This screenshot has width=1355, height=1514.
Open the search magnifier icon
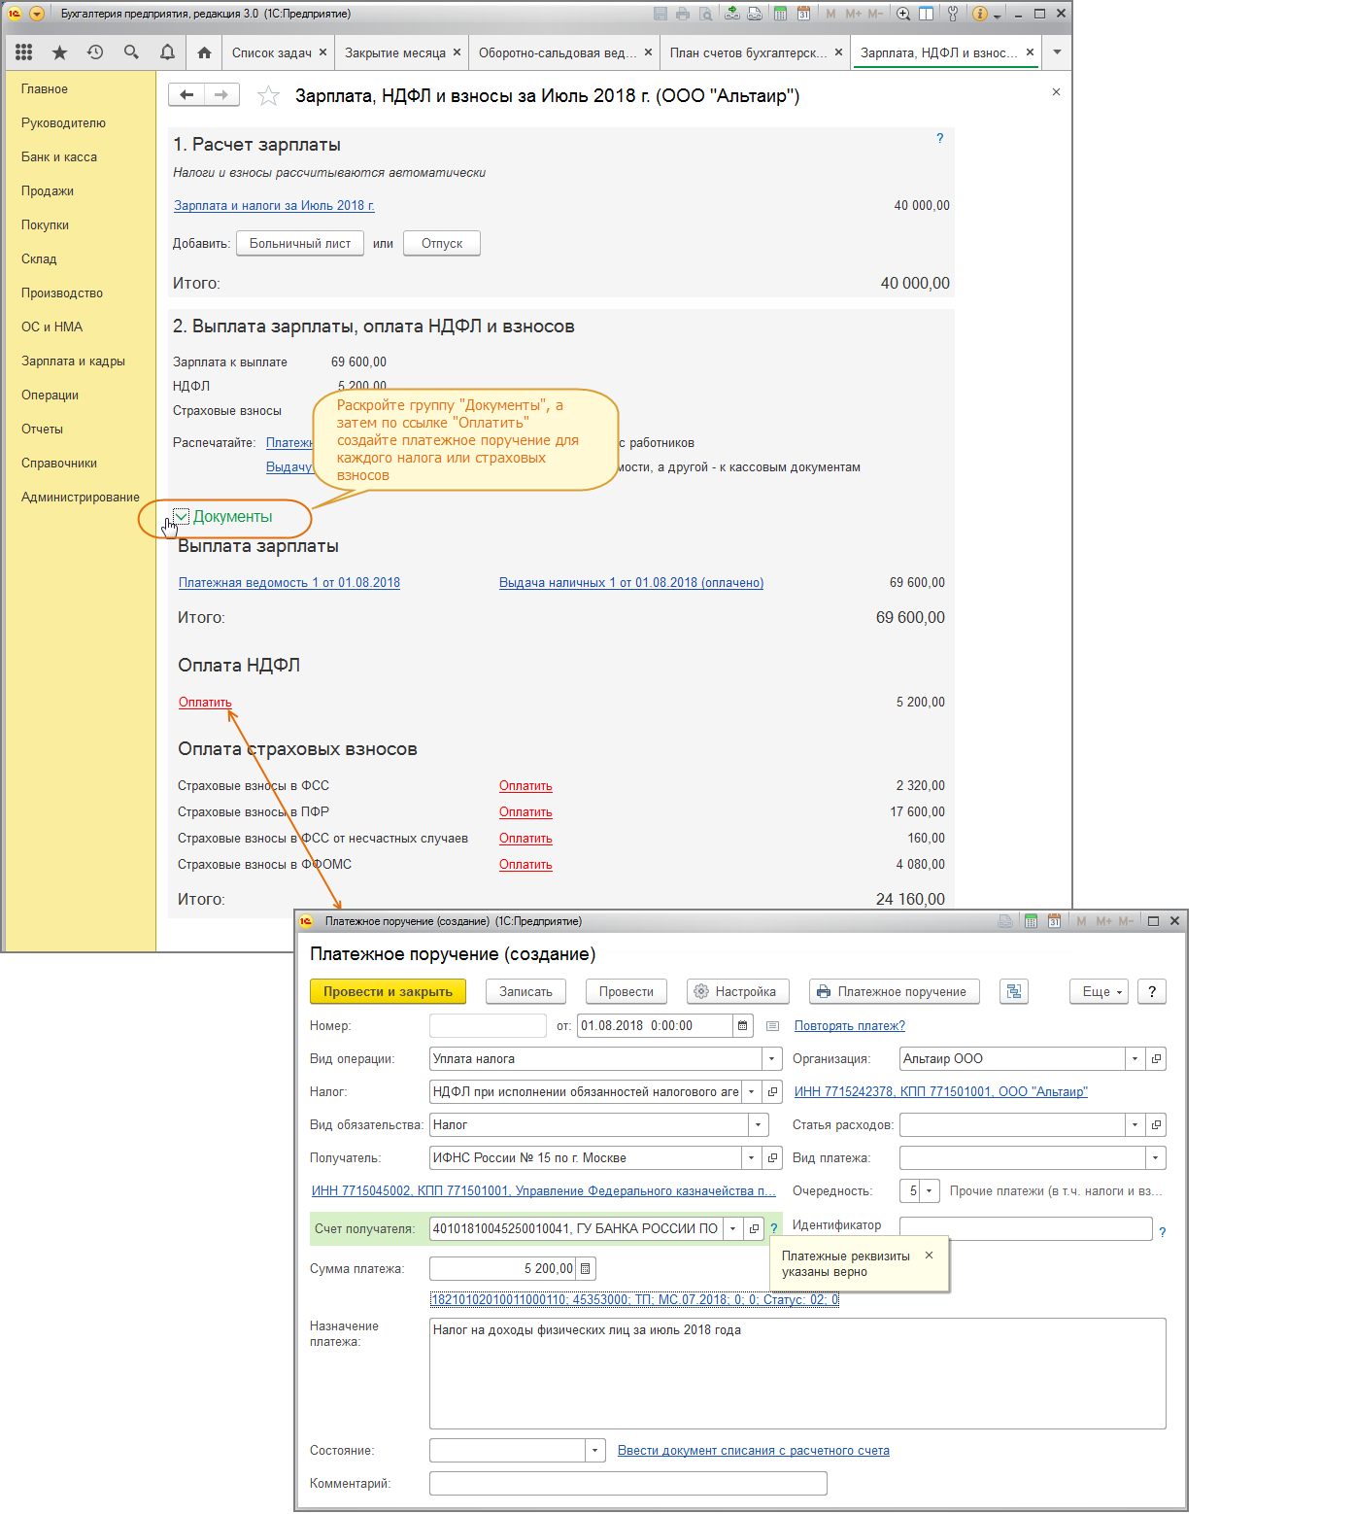coord(131,52)
